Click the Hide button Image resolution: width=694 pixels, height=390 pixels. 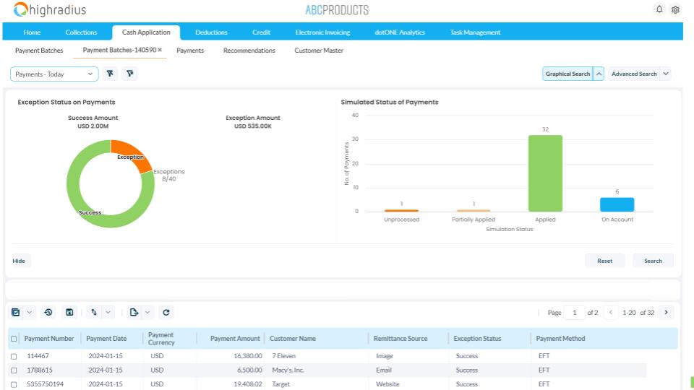tap(19, 261)
